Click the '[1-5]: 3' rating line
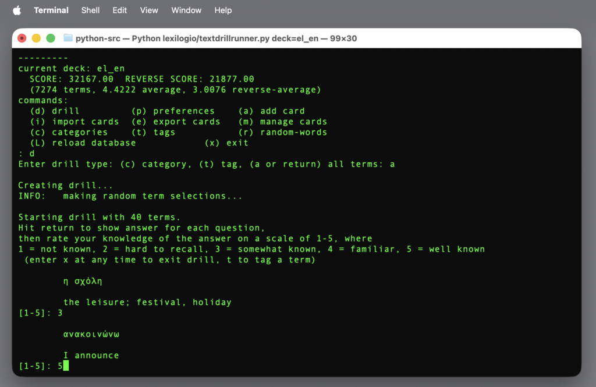The image size is (596, 387). click(41, 313)
